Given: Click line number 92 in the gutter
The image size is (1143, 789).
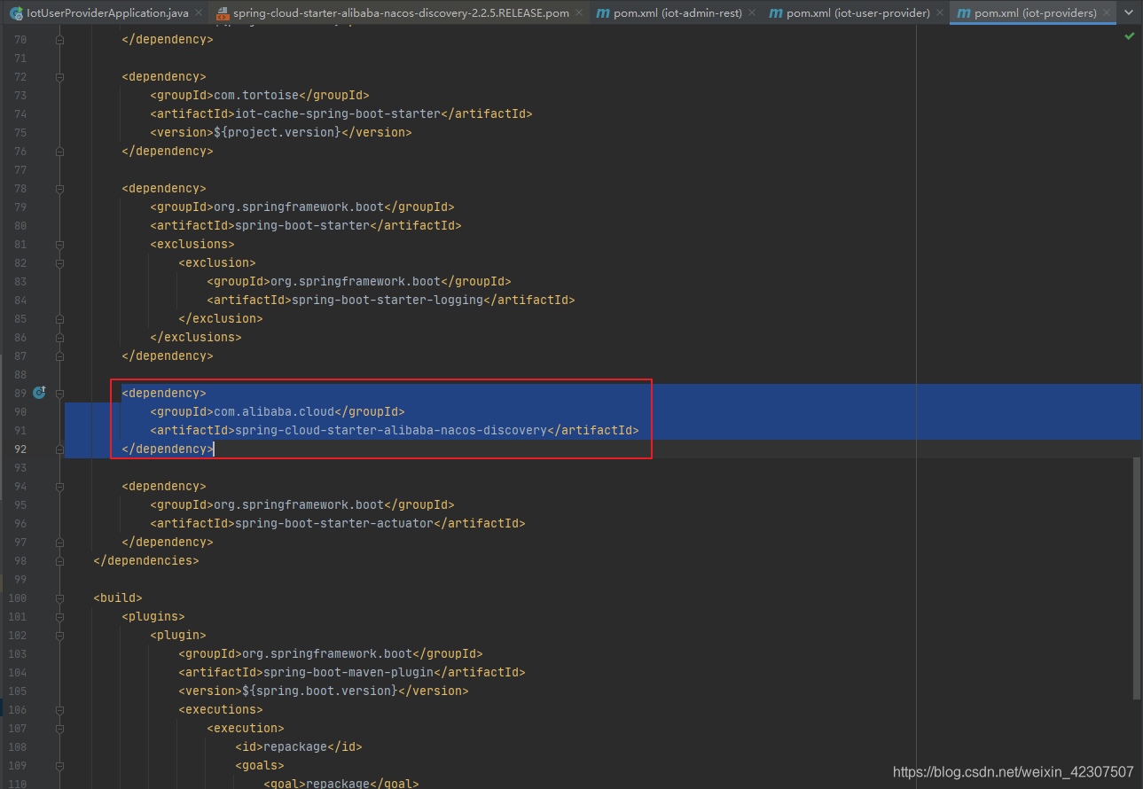Looking at the screenshot, I should pos(20,449).
